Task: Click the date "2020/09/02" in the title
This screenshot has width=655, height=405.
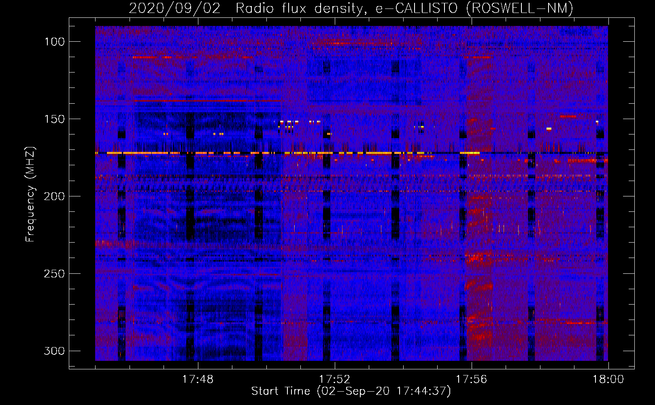Action: [x=175, y=8]
